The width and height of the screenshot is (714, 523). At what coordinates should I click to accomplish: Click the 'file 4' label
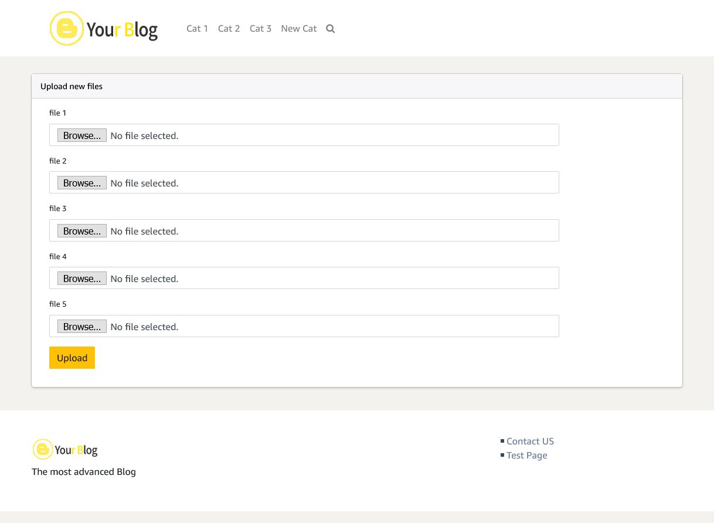coord(58,256)
